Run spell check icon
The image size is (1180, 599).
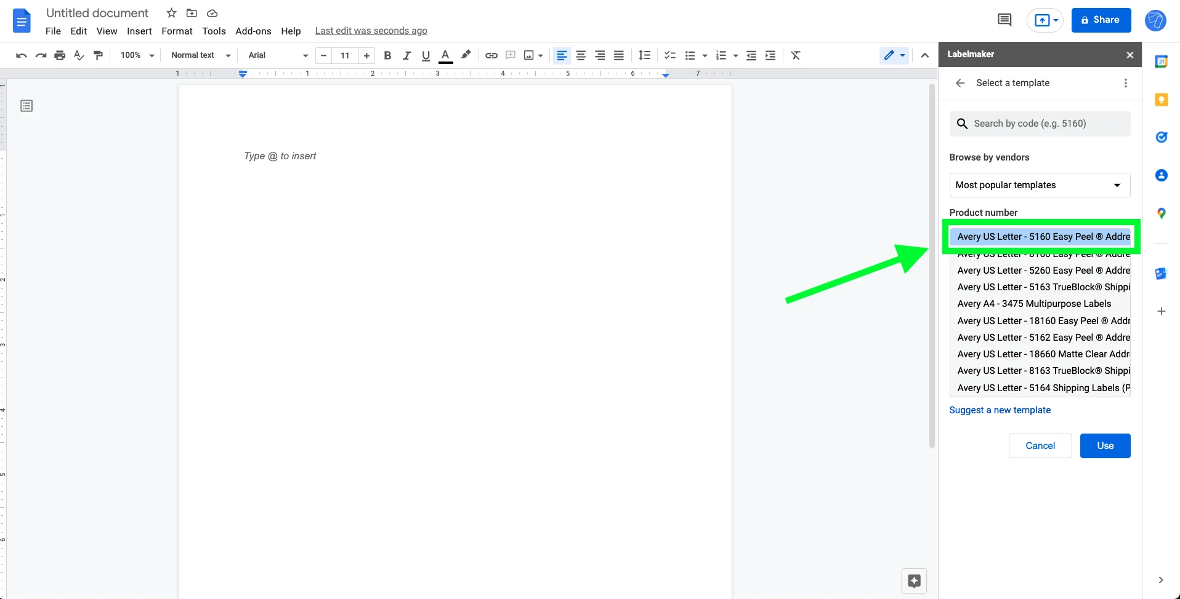(x=79, y=55)
